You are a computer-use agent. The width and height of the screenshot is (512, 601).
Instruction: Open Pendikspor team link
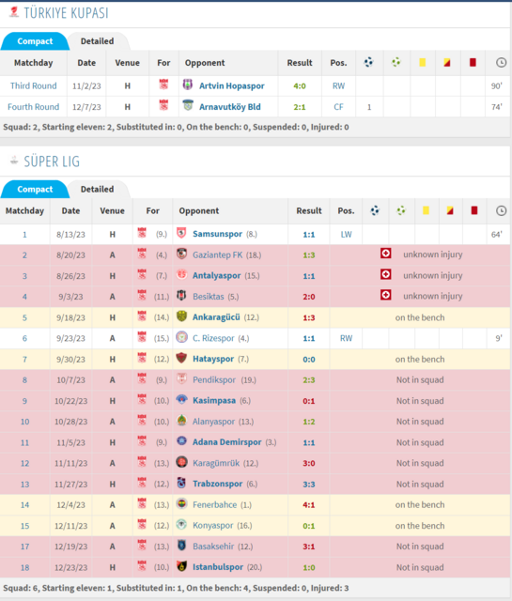click(x=214, y=379)
